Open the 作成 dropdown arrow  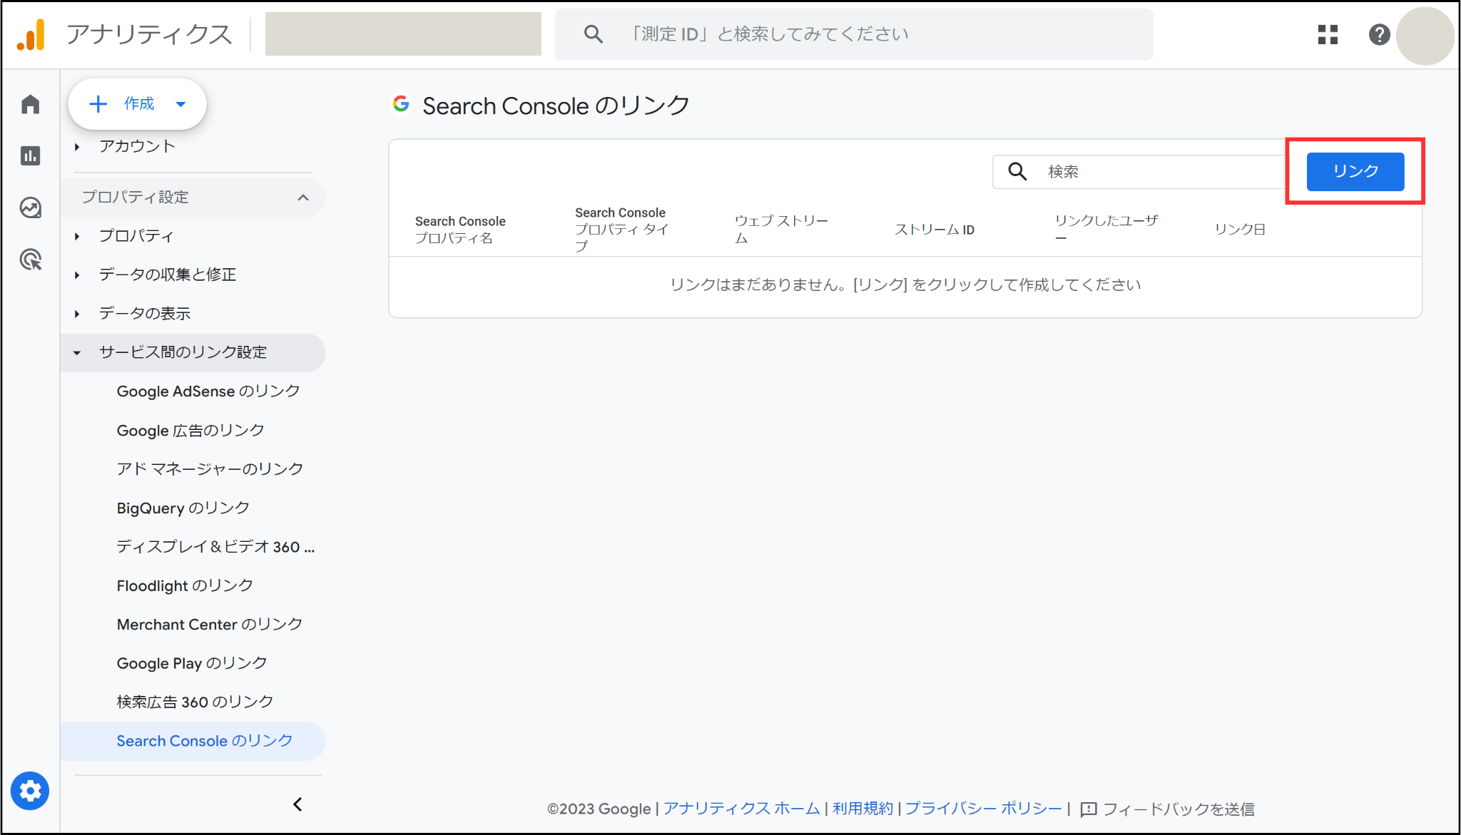181,104
